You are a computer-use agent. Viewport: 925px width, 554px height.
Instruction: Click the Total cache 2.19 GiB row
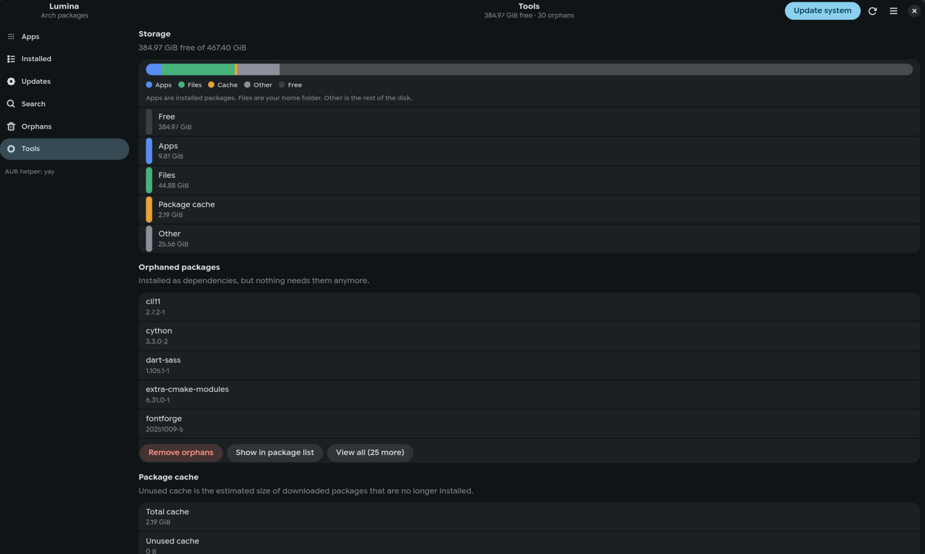529,517
